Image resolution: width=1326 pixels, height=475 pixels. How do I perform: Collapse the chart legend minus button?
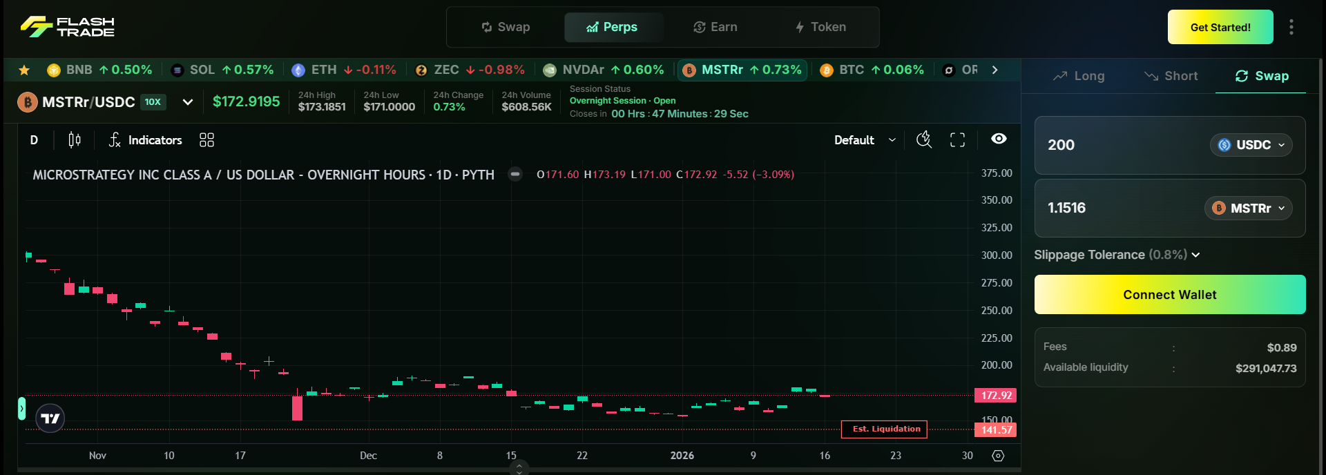click(x=515, y=174)
